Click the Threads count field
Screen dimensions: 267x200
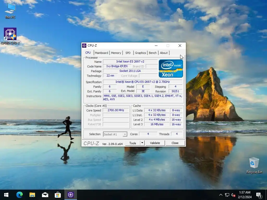(x=177, y=134)
